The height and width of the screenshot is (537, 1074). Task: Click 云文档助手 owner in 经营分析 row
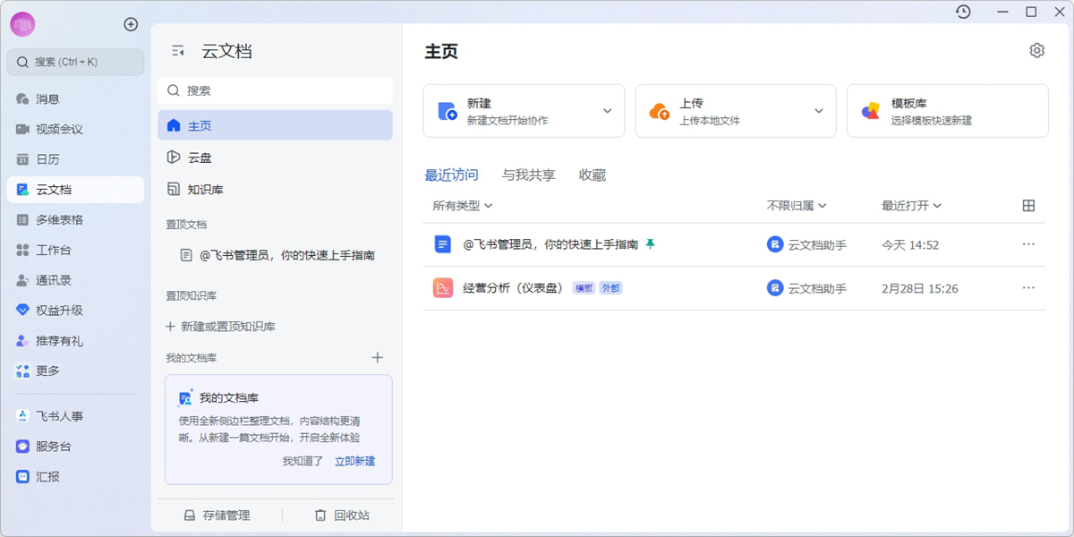(x=806, y=288)
